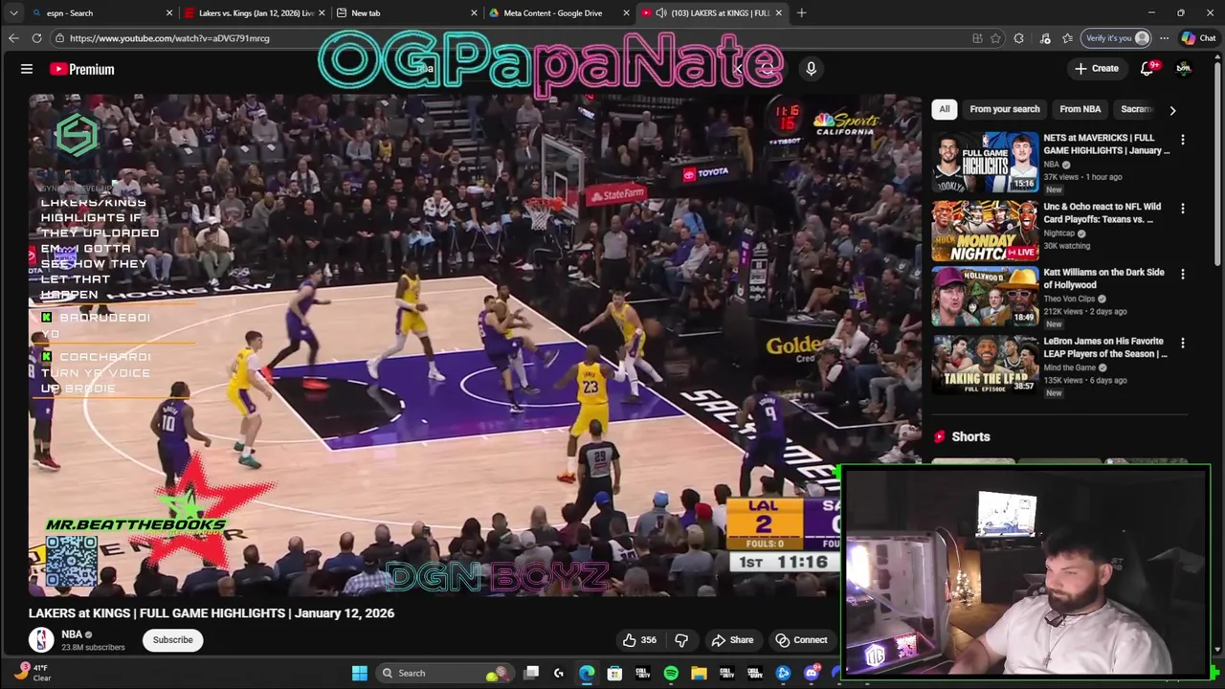
Task: Click the Theo Von Clips channel name
Action: (x=1071, y=299)
